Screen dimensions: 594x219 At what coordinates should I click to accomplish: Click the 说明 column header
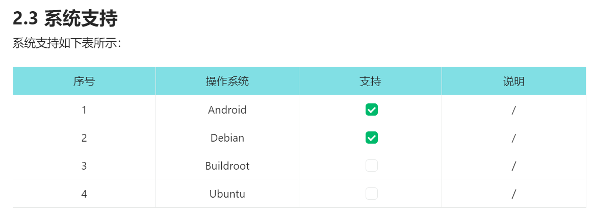(513, 81)
